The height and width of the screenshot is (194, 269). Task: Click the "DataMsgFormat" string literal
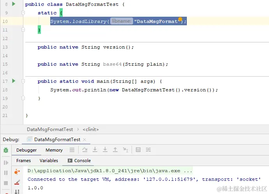pyautogui.click(x=157, y=21)
